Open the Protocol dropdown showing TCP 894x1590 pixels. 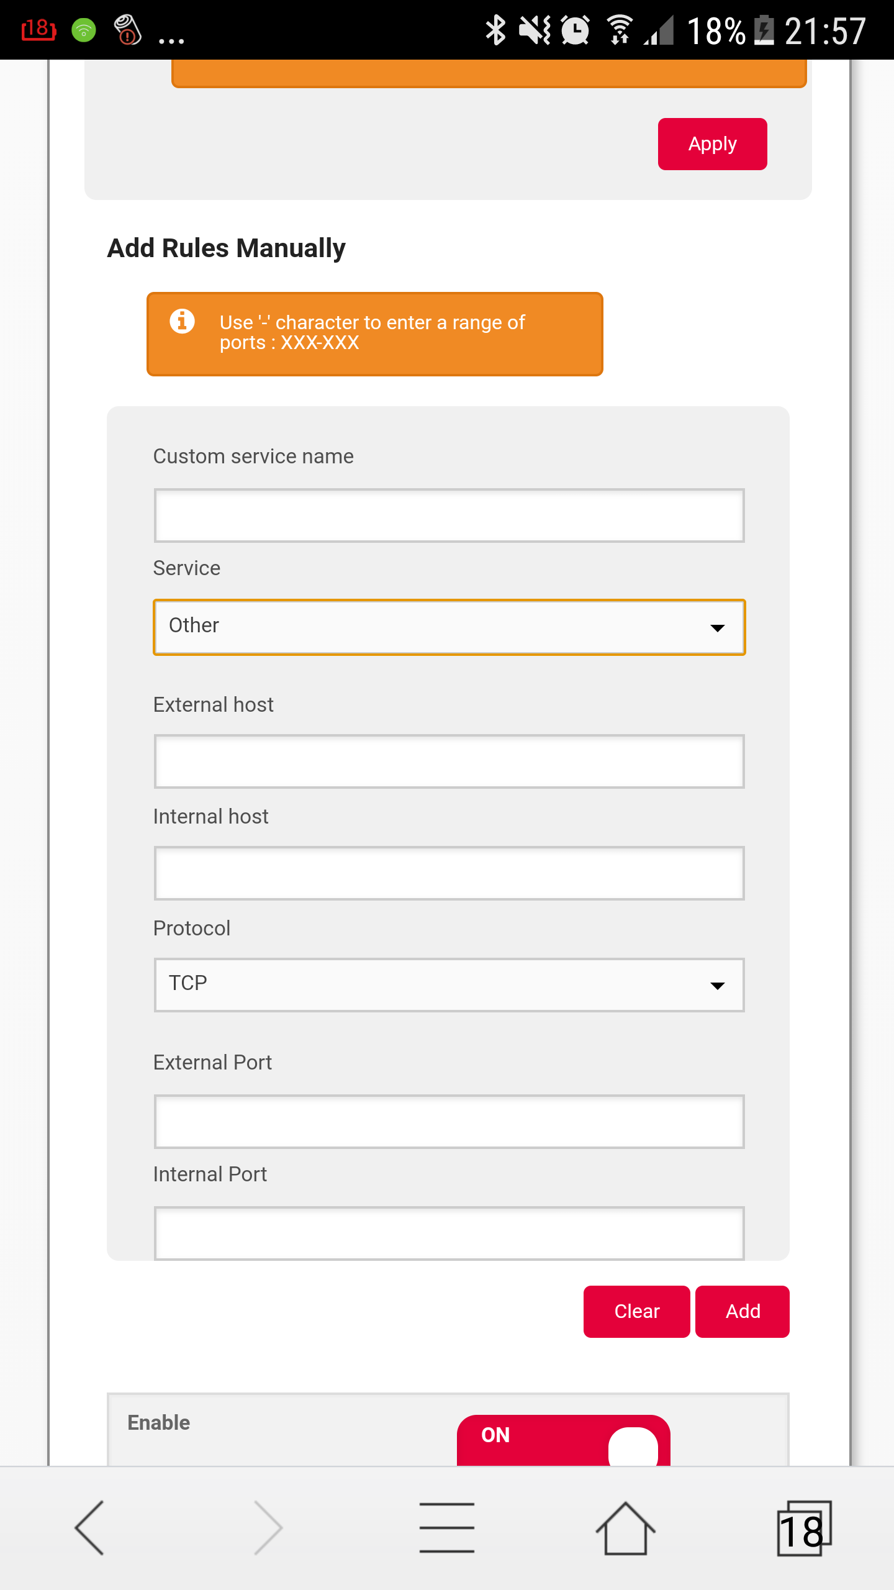tap(449, 984)
